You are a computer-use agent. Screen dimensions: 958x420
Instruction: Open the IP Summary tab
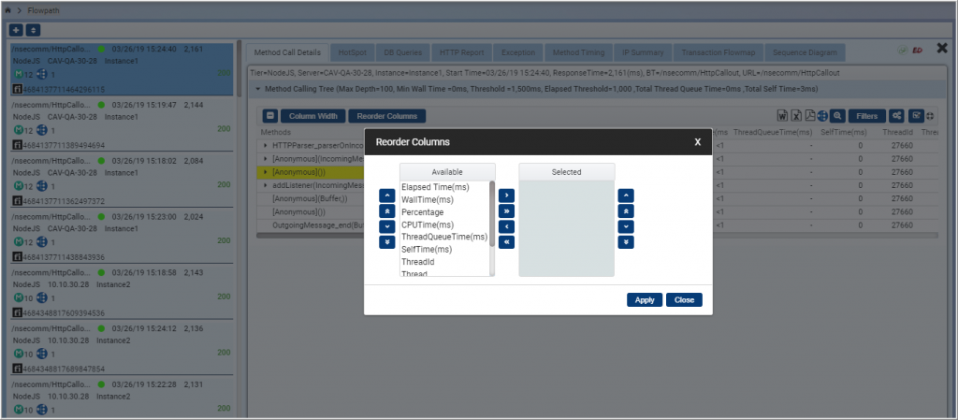pyautogui.click(x=643, y=52)
